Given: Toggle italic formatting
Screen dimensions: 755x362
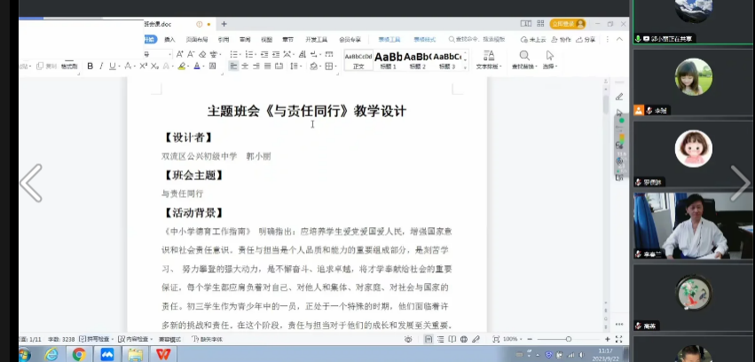Looking at the screenshot, I should pyautogui.click(x=101, y=67).
